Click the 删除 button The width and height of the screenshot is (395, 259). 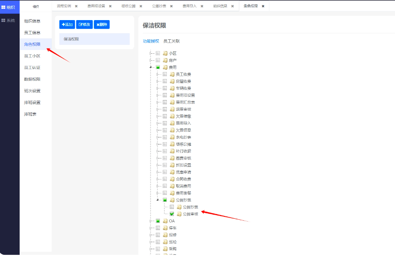click(102, 24)
